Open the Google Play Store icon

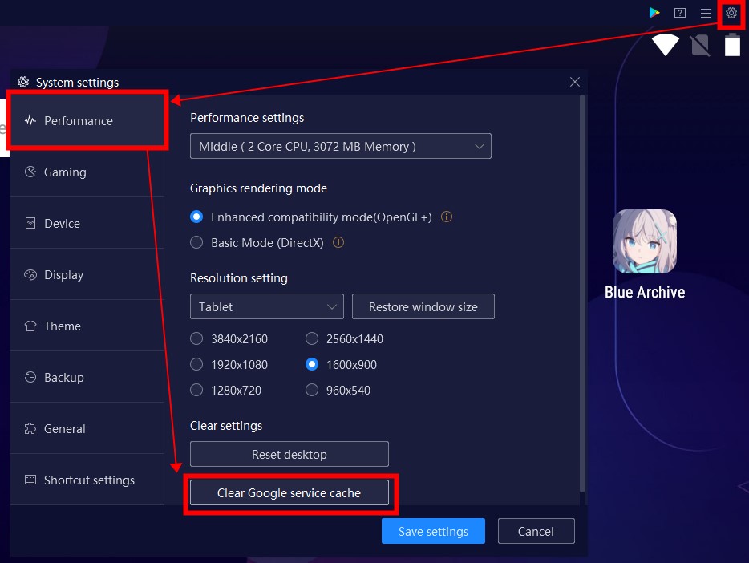point(654,13)
